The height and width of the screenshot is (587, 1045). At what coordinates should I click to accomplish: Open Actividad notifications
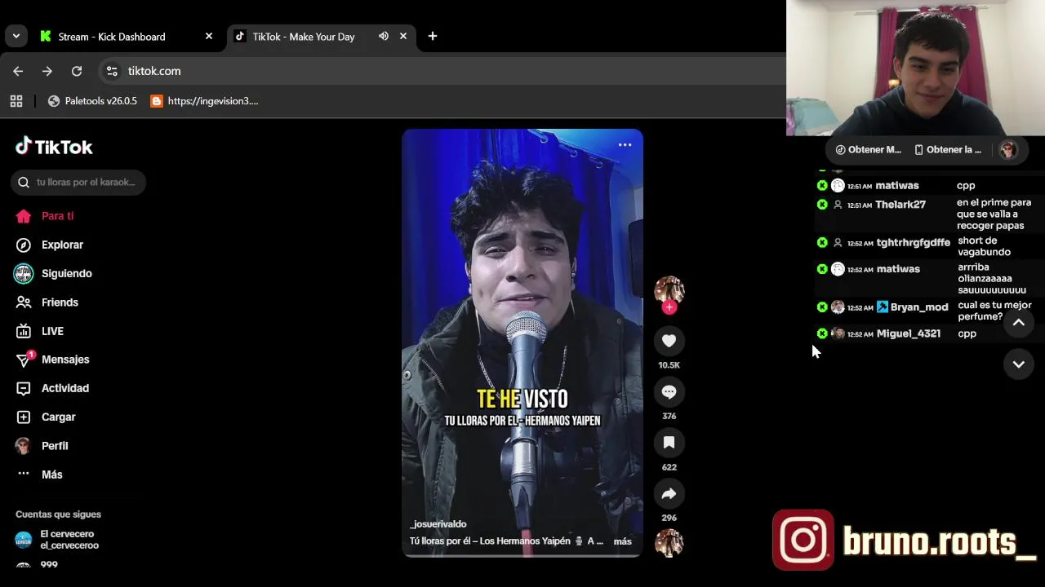pyautogui.click(x=54, y=388)
